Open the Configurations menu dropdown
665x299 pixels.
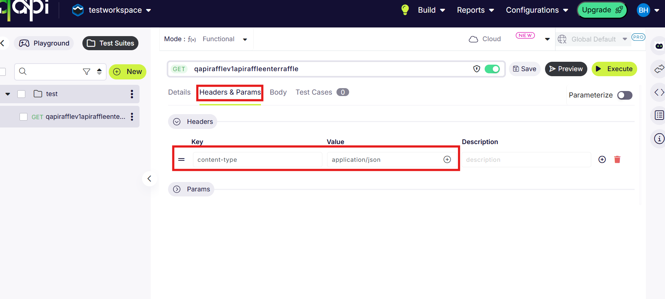[537, 10]
